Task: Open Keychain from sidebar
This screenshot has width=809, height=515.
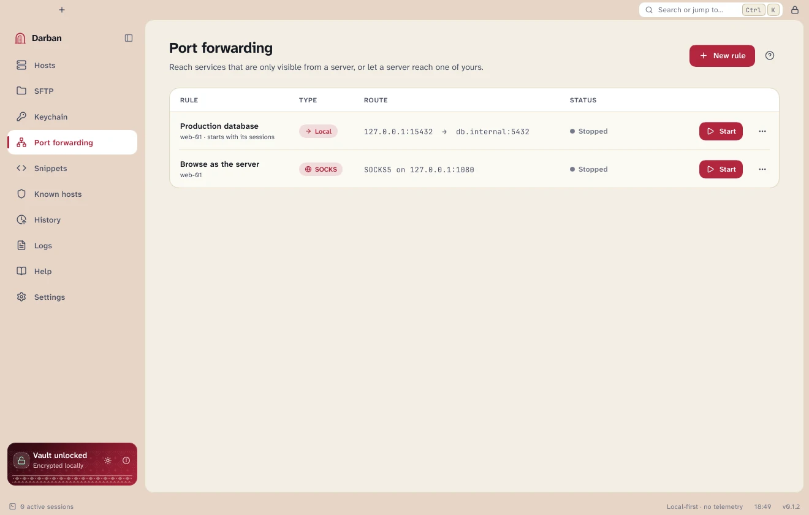Action: 72,116
